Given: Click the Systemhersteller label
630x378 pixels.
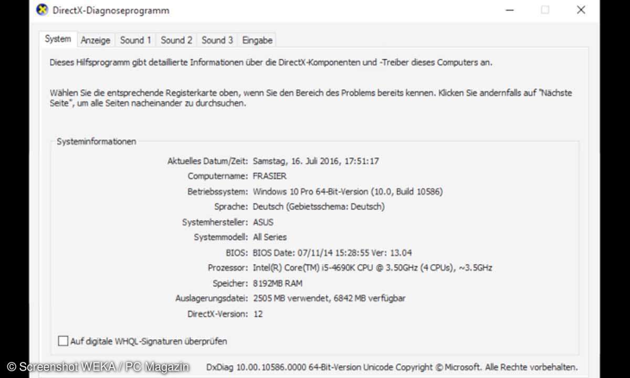Looking at the screenshot, I should (215, 222).
